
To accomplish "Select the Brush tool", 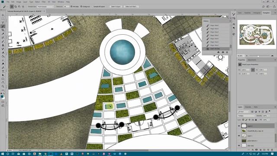I will point(3,42).
